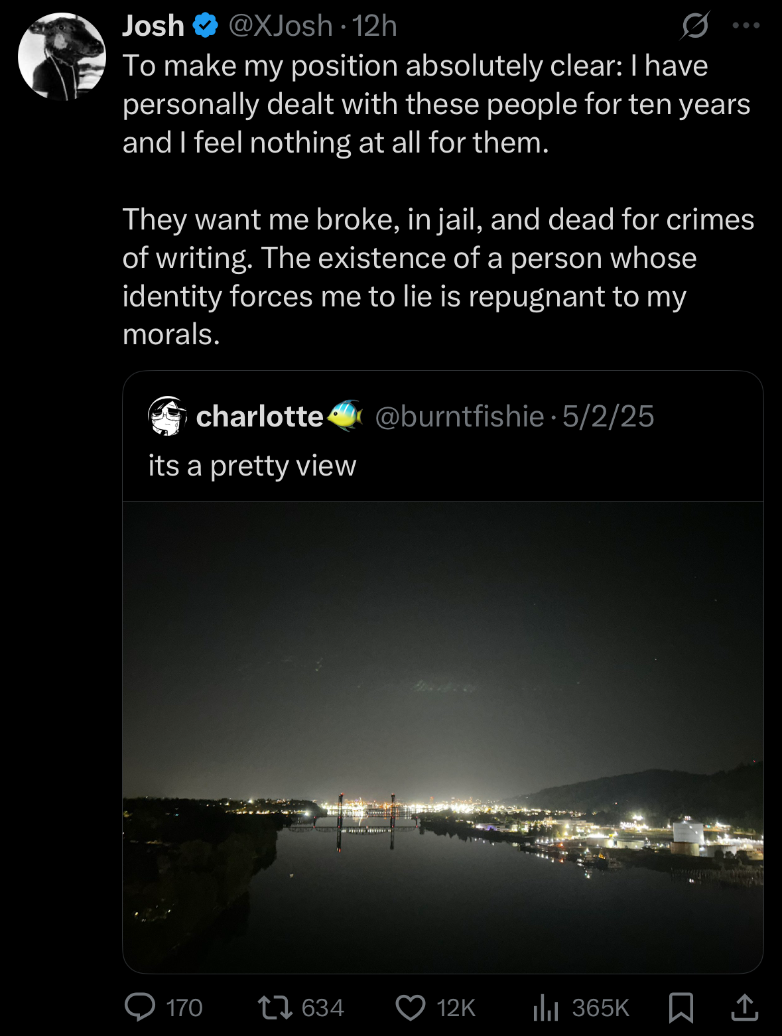Viewport: 782px width, 1036px height.
Task: Click the blue verified badge
Action: [x=206, y=27]
